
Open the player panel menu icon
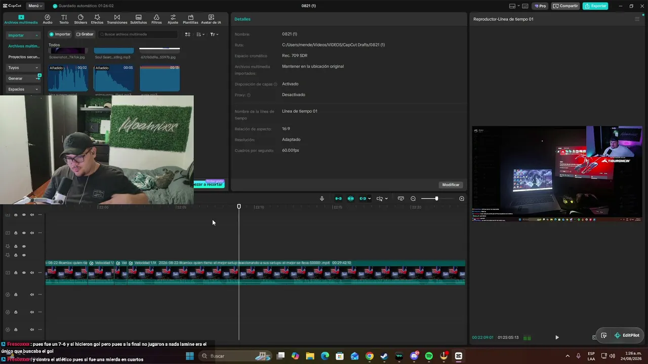[x=637, y=19]
